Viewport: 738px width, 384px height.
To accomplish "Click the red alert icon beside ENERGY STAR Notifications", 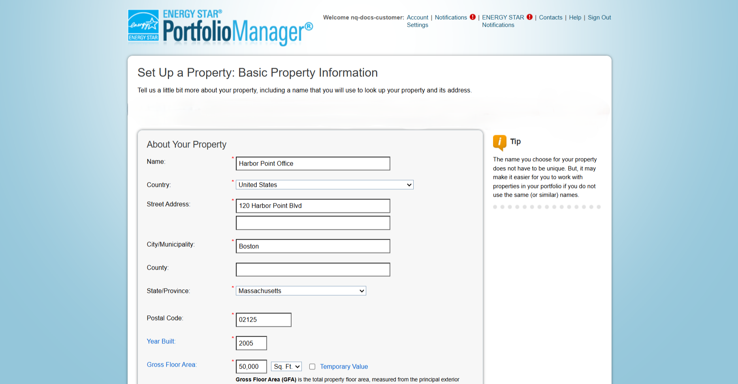I will 529,17.
